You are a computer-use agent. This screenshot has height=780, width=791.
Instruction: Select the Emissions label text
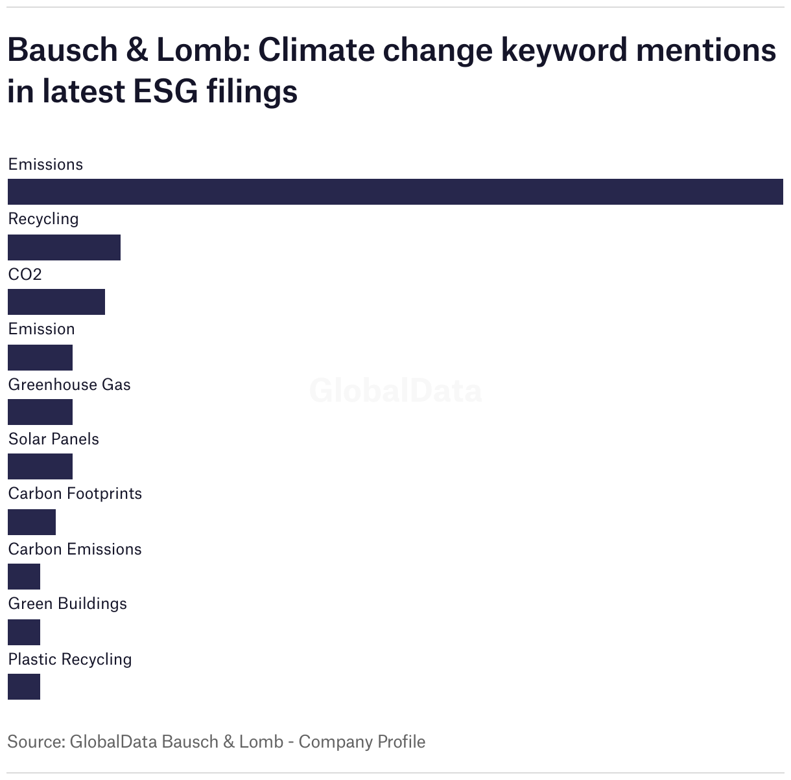pos(45,165)
